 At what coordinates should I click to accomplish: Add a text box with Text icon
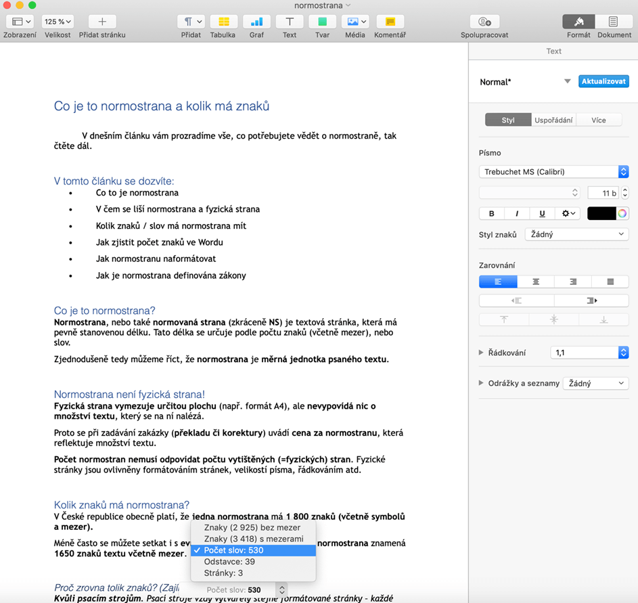[x=290, y=22]
